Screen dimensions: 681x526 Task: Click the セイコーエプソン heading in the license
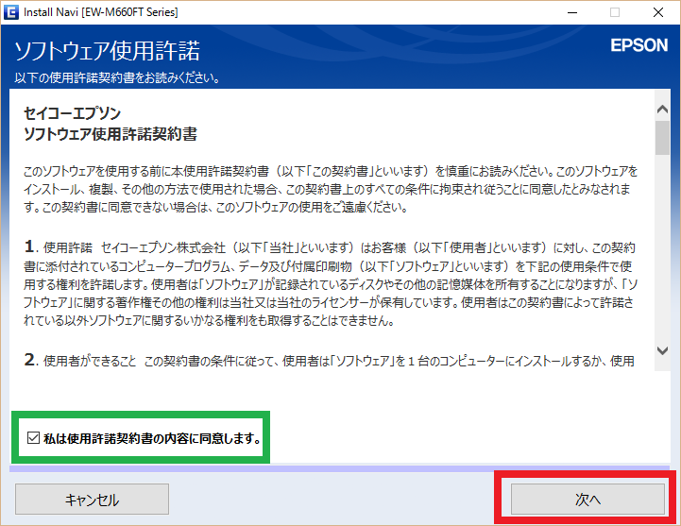pyautogui.click(x=73, y=113)
